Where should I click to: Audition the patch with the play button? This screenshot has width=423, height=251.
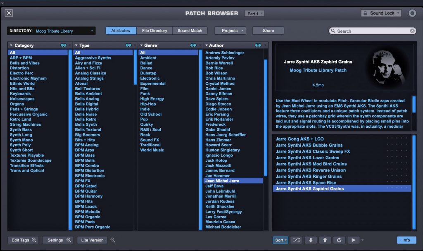click(x=353, y=240)
